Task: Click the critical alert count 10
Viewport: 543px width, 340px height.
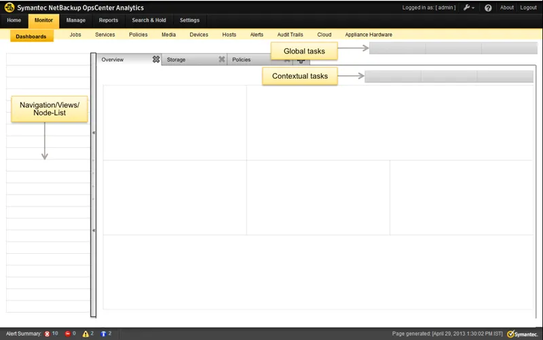Action: 55,333
